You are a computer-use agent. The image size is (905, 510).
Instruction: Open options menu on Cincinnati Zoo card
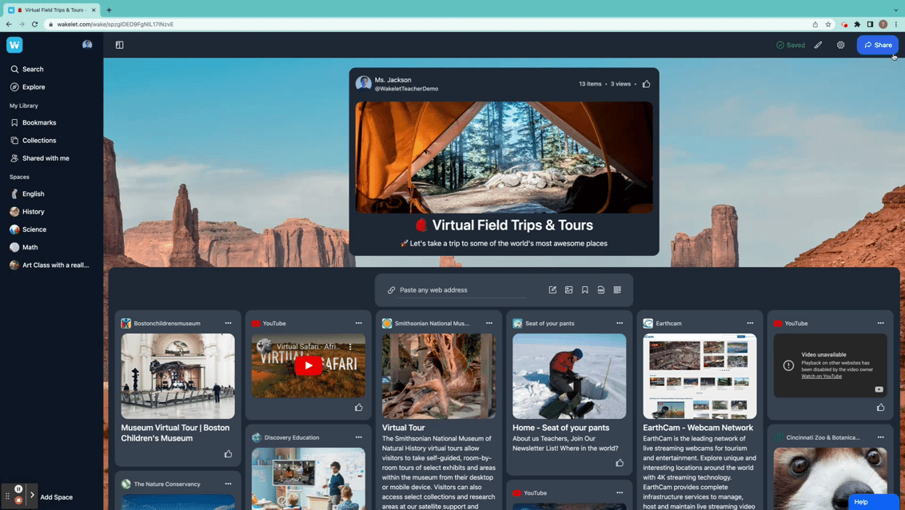(x=880, y=437)
